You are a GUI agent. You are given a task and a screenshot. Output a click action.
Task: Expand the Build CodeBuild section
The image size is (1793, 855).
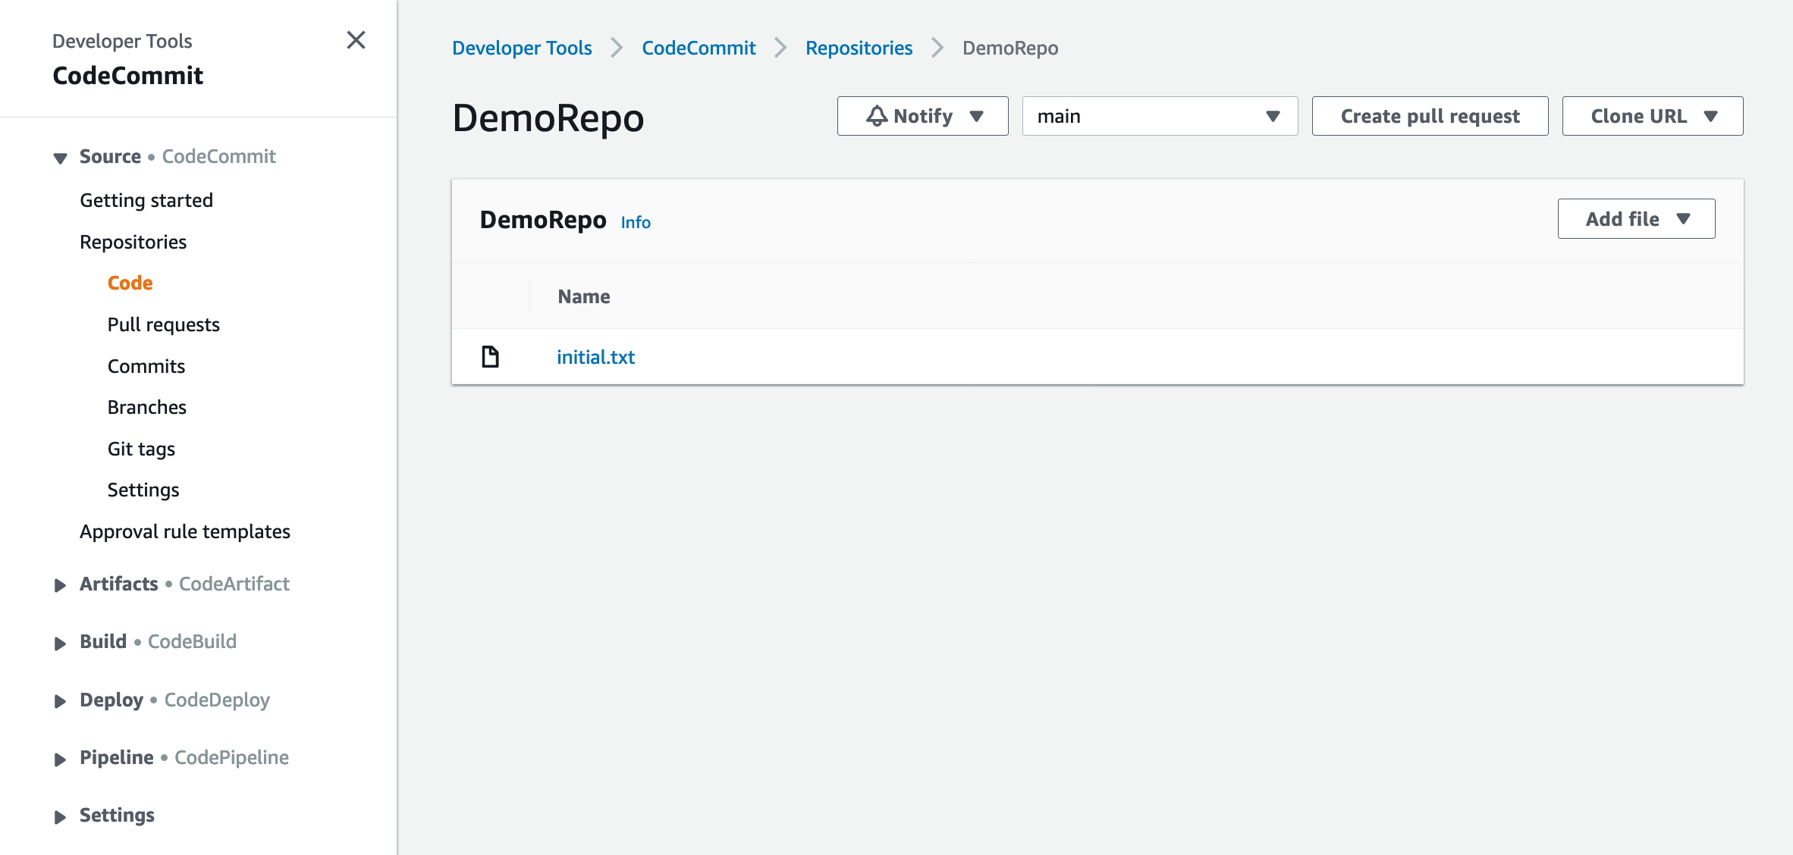point(60,642)
